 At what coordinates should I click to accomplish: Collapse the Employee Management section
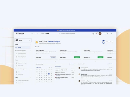click(31, 51)
